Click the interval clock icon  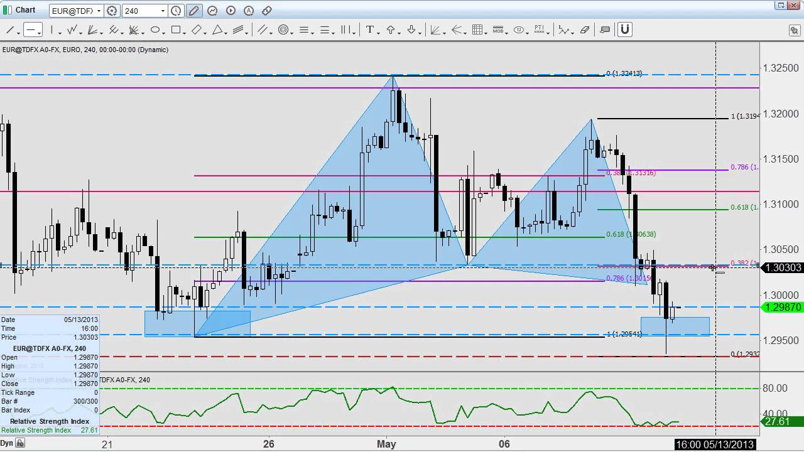[177, 11]
